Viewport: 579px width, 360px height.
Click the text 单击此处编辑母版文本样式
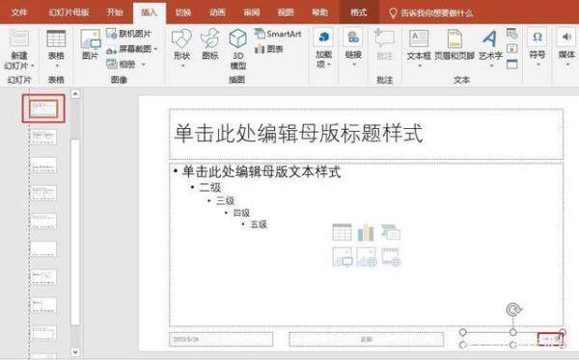point(262,171)
